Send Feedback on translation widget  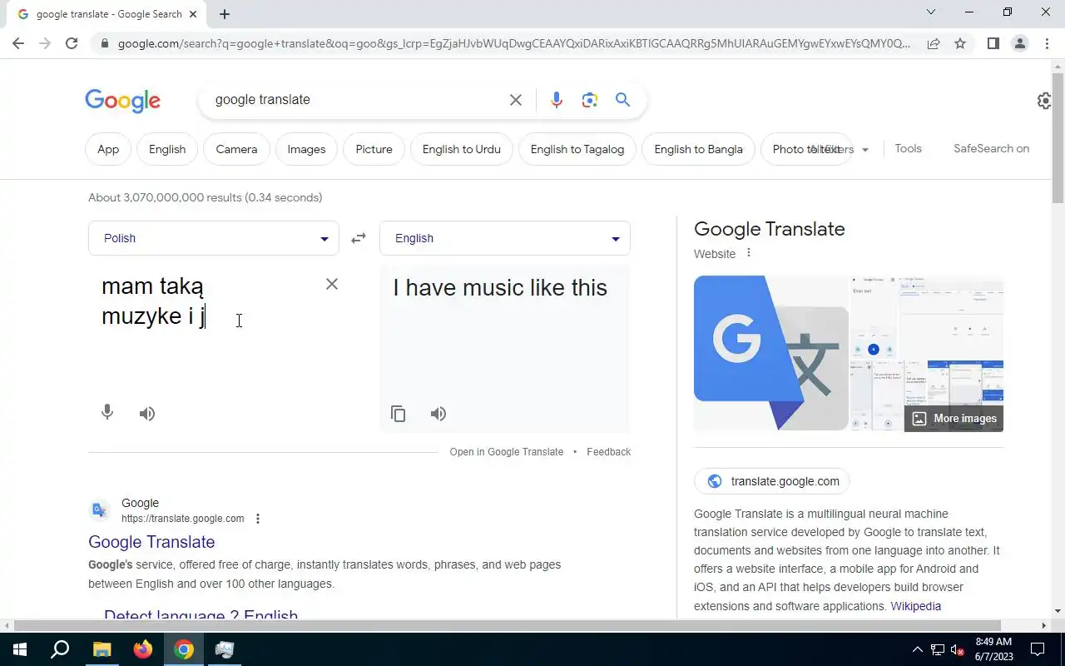click(x=608, y=452)
